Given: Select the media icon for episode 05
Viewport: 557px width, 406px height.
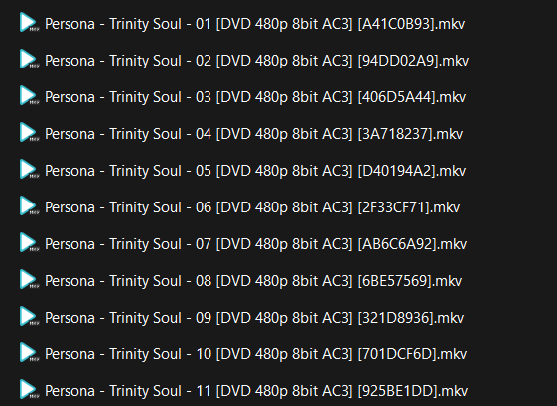Looking at the screenshot, I should tap(29, 170).
